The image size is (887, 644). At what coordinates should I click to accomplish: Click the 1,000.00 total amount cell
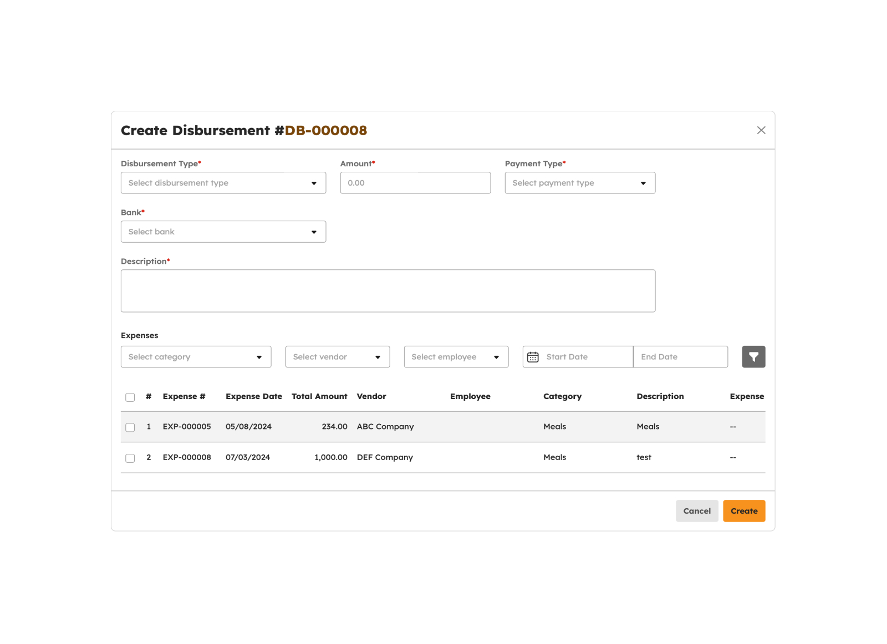(x=331, y=457)
